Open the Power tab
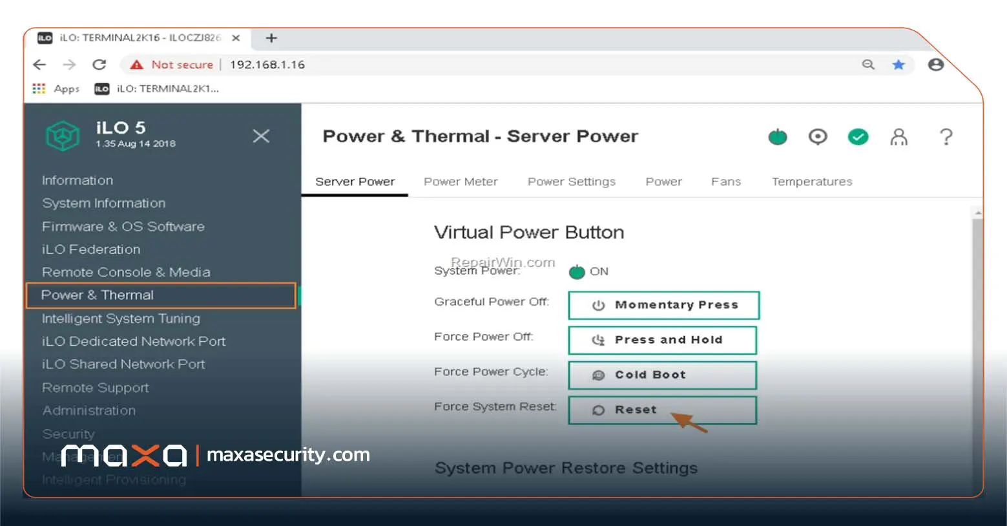 663,182
